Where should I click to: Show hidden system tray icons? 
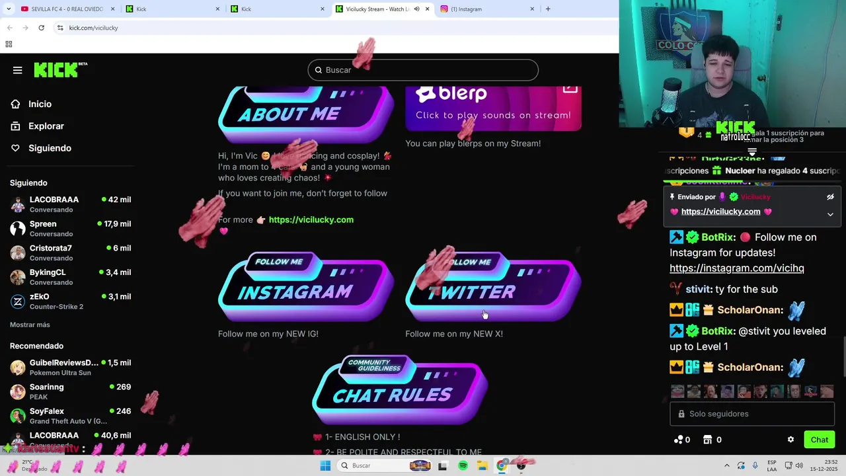[x=727, y=465]
